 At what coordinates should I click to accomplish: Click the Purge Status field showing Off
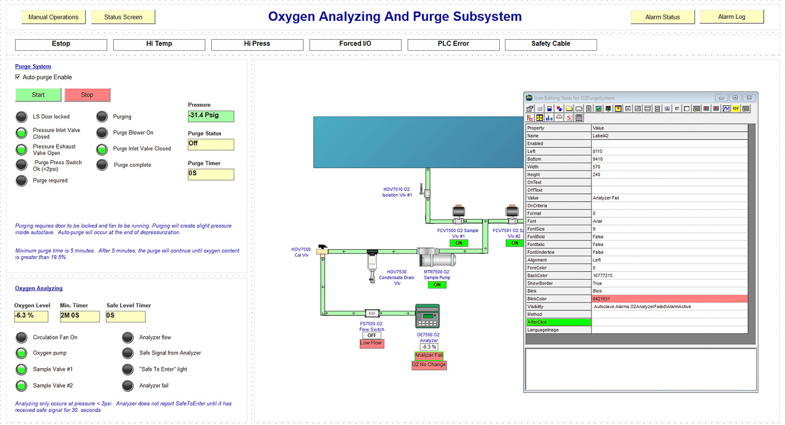click(x=211, y=144)
